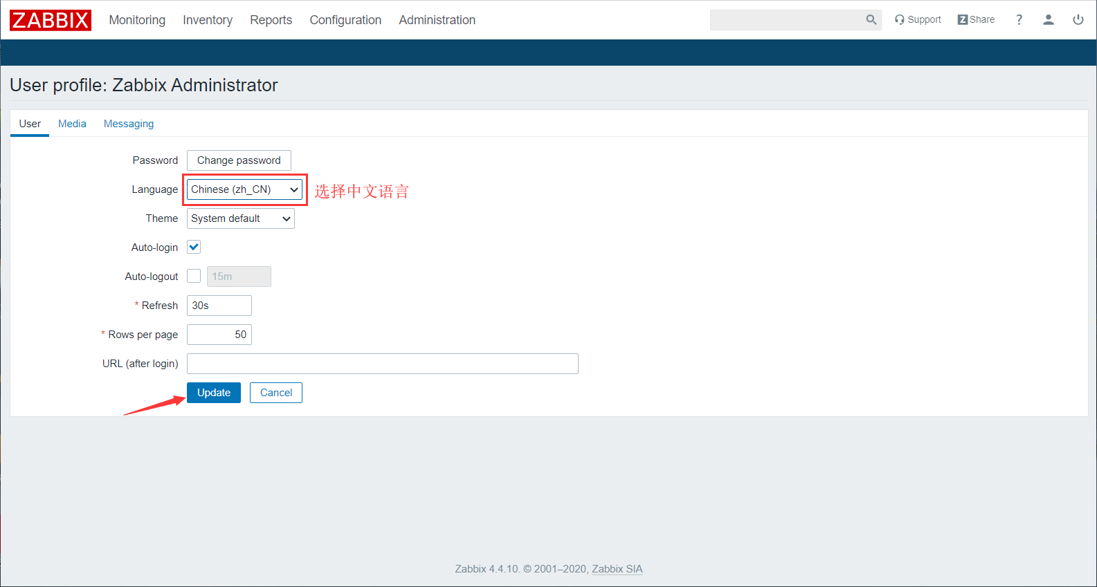Open the Support link with headset icon
The height and width of the screenshot is (587, 1097).
point(918,20)
